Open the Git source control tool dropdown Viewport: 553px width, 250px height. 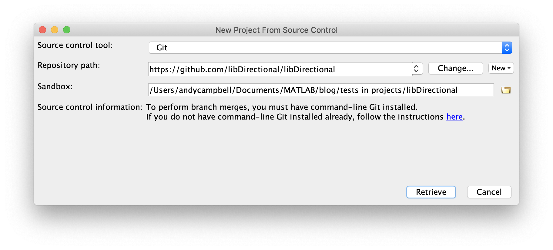pos(324,48)
